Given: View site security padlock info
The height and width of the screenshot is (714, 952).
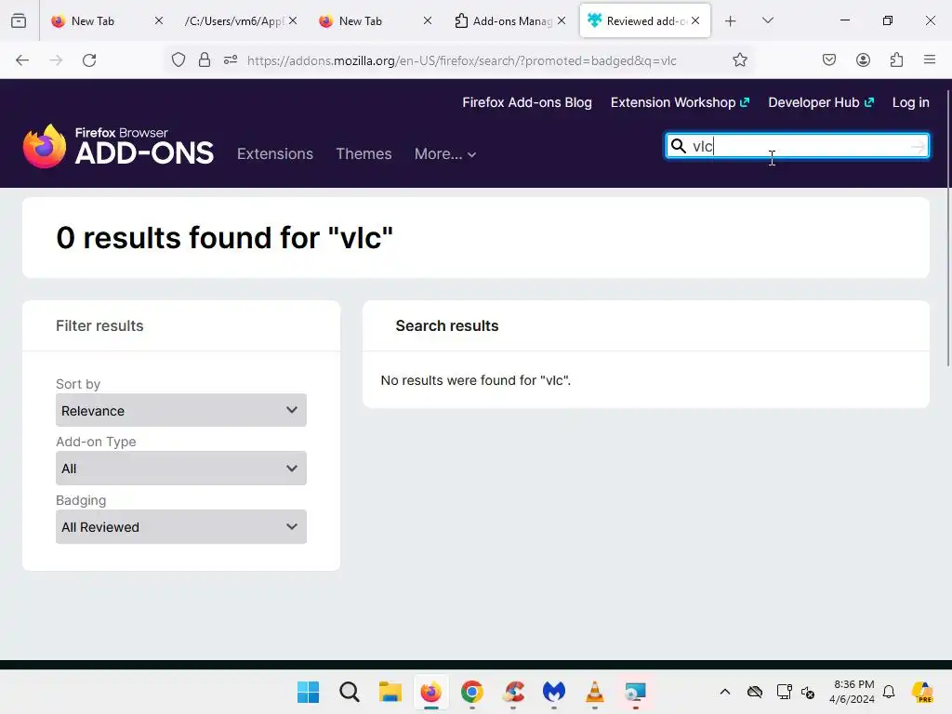Looking at the screenshot, I should [x=205, y=60].
